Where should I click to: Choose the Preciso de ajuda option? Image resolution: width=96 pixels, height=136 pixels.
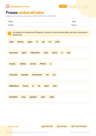coord(79,126)
